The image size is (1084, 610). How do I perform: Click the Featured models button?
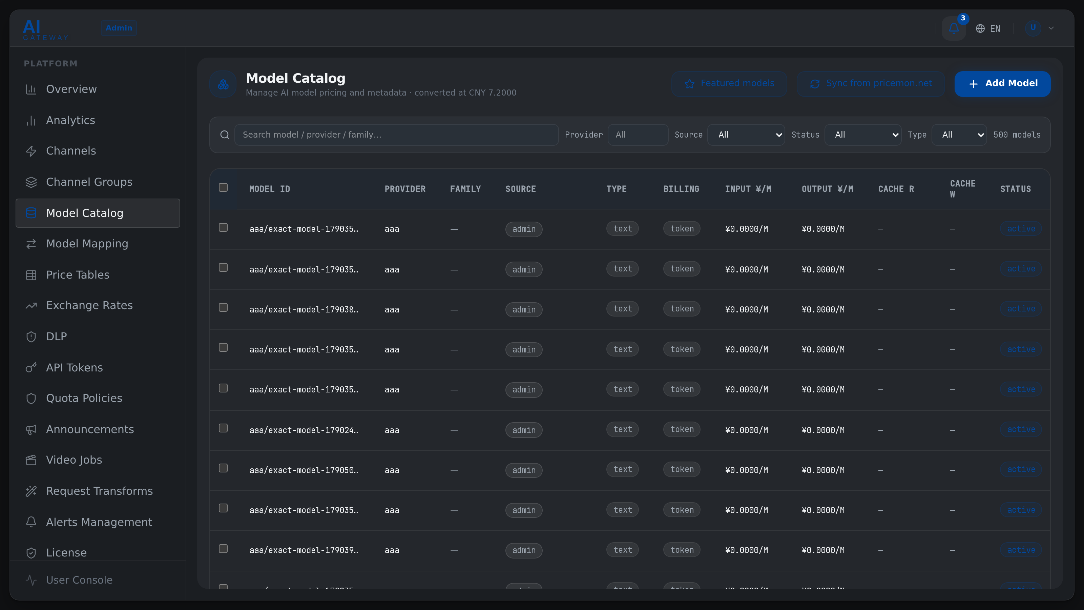click(x=729, y=84)
